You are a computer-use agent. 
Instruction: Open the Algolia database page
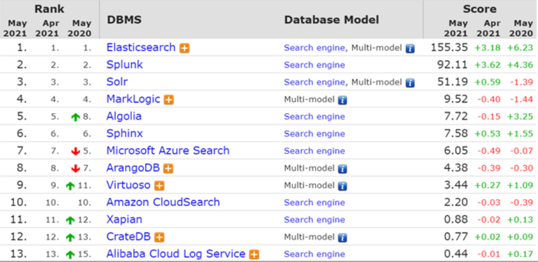pos(124,116)
